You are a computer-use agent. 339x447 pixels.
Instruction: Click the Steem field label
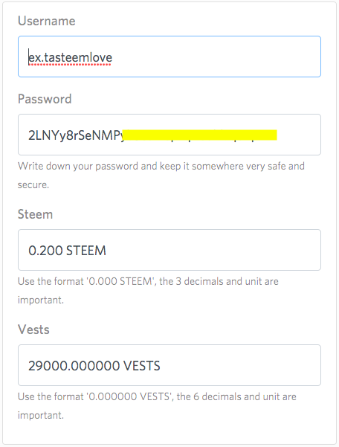(x=36, y=214)
